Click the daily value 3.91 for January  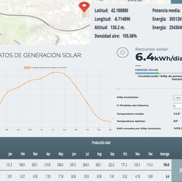coord(10,176)
